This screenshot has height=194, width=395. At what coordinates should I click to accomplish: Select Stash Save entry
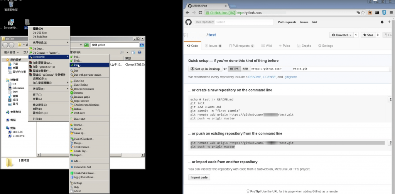[x=89, y=113]
